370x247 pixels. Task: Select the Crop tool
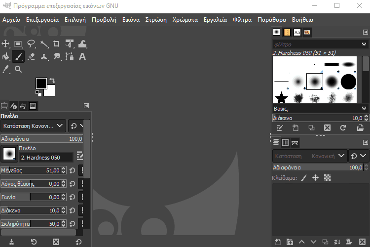pos(57,44)
